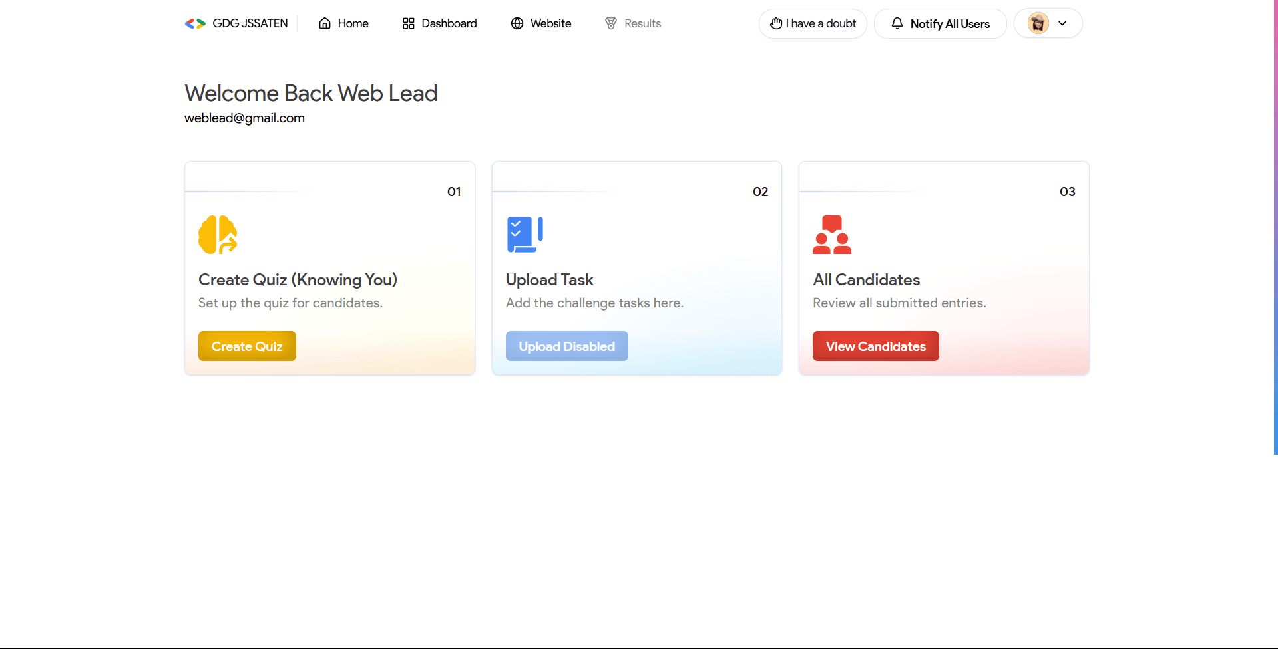Select the Home icon in the navbar
Screen dimensions: 1278x649
324,23
